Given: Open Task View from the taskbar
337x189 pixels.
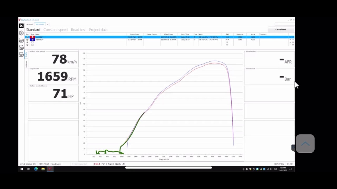Looking at the screenshot, I should point(28,169).
